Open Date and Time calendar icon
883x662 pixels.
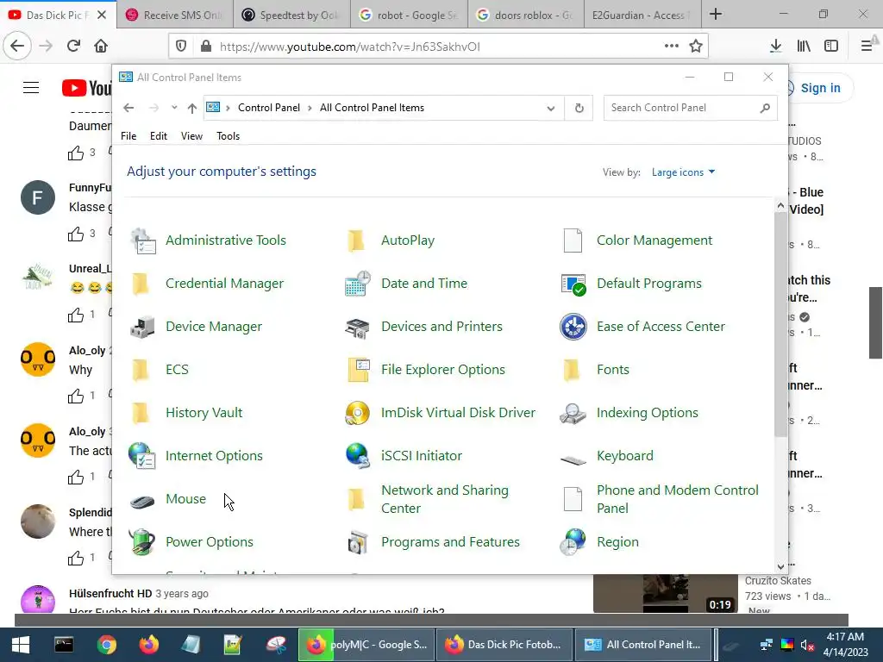coord(358,284)
